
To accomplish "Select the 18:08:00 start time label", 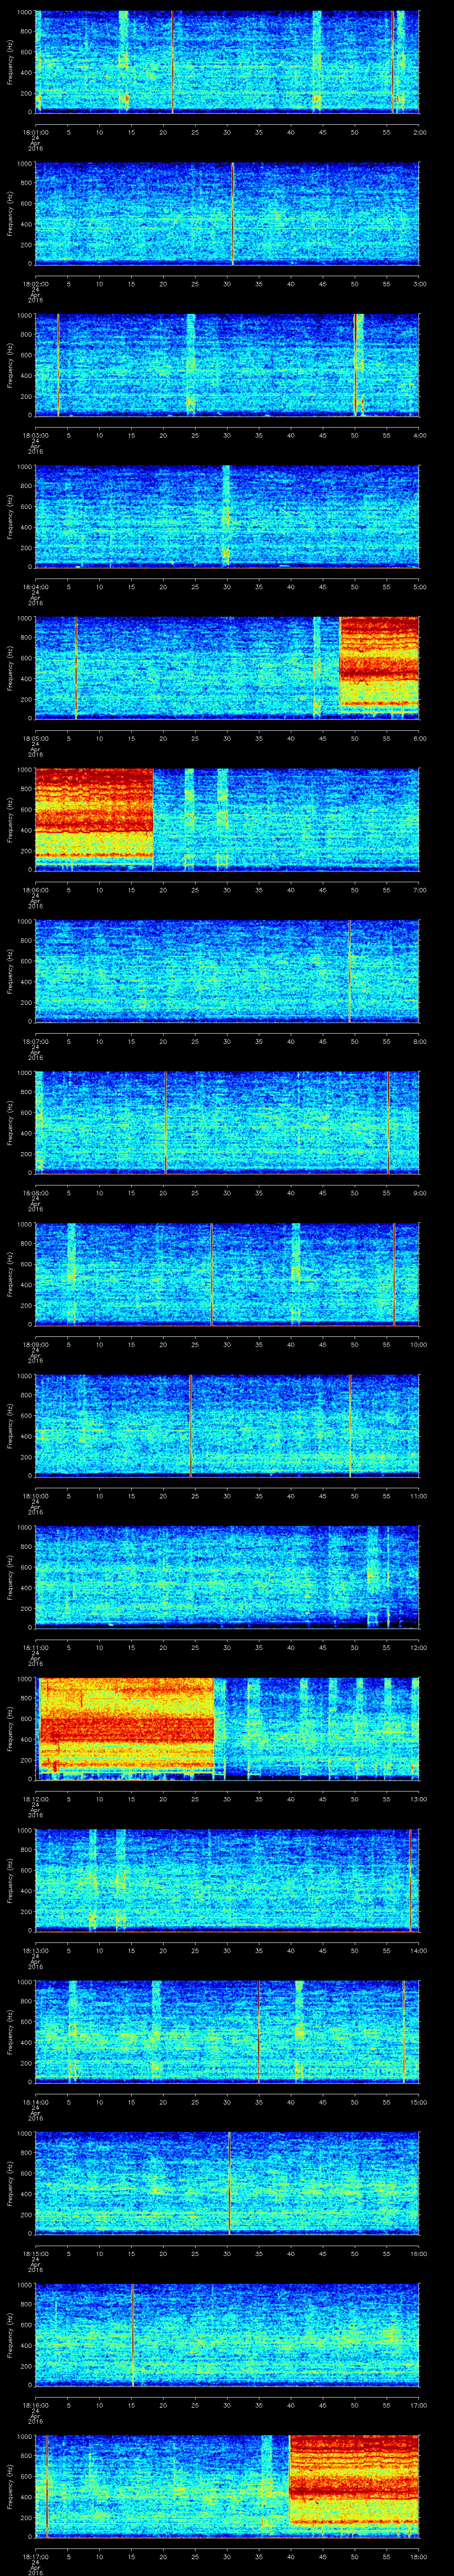I will [x=35, y=1193].
